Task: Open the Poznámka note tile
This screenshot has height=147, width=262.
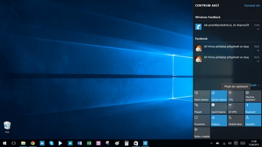Action: pos(202,120)
